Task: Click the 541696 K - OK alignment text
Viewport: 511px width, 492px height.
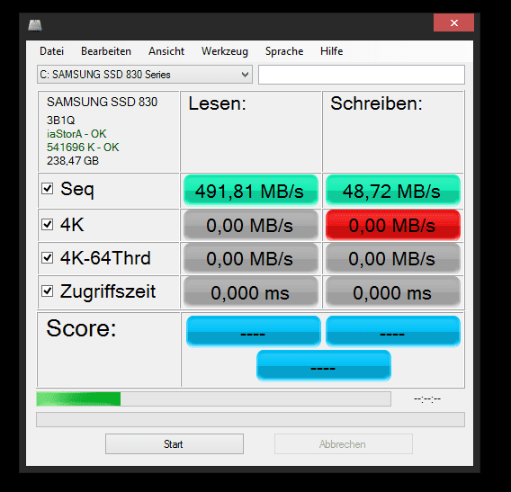Action: (83, 148)
